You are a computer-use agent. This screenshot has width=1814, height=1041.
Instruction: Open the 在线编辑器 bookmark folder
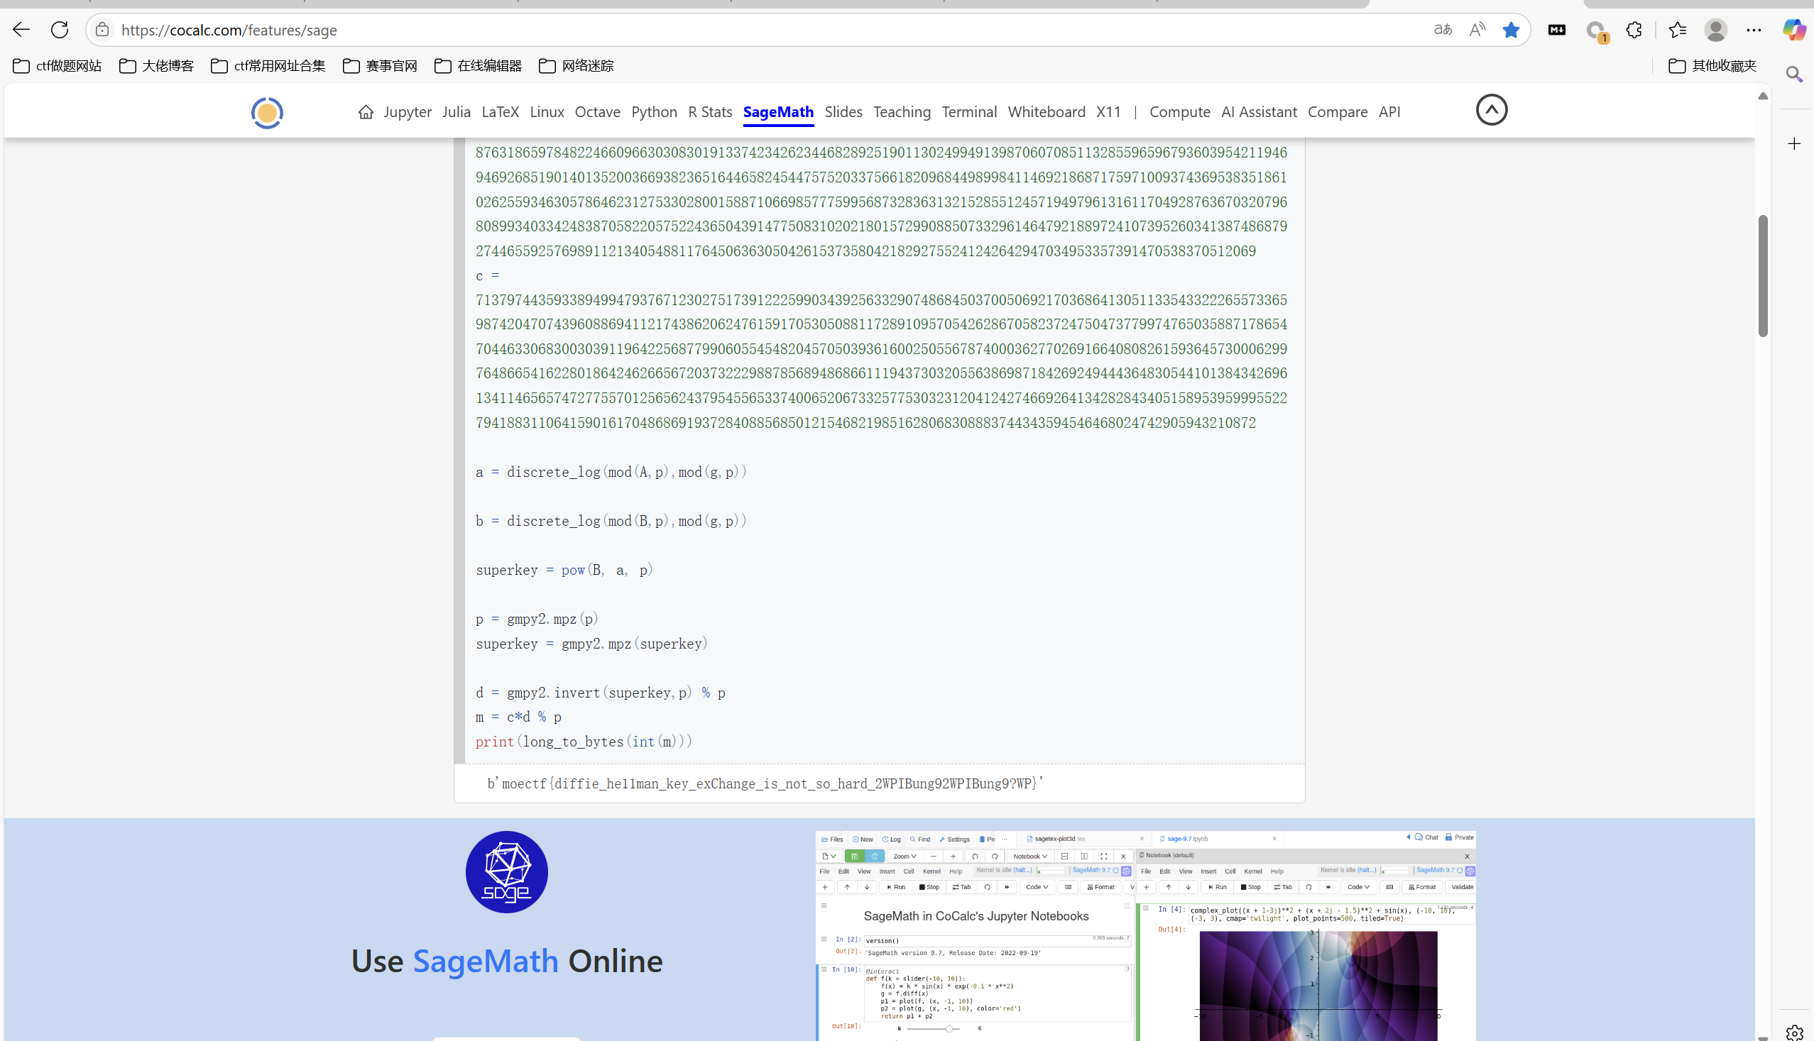(478, 66)
